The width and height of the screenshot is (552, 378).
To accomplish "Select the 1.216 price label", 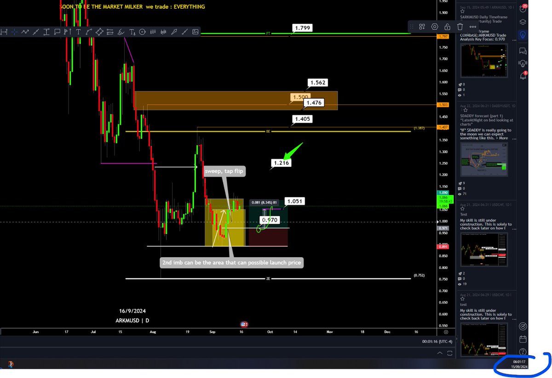I will click(281, 163).
